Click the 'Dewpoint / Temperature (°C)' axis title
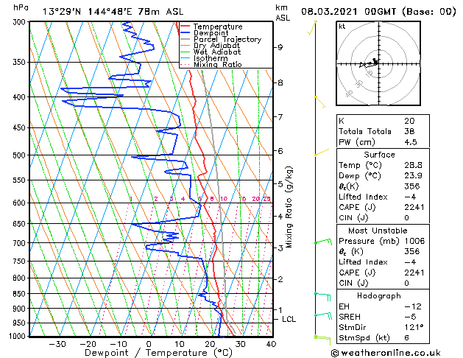Viewport: 463px width, 358px height. 158,353
